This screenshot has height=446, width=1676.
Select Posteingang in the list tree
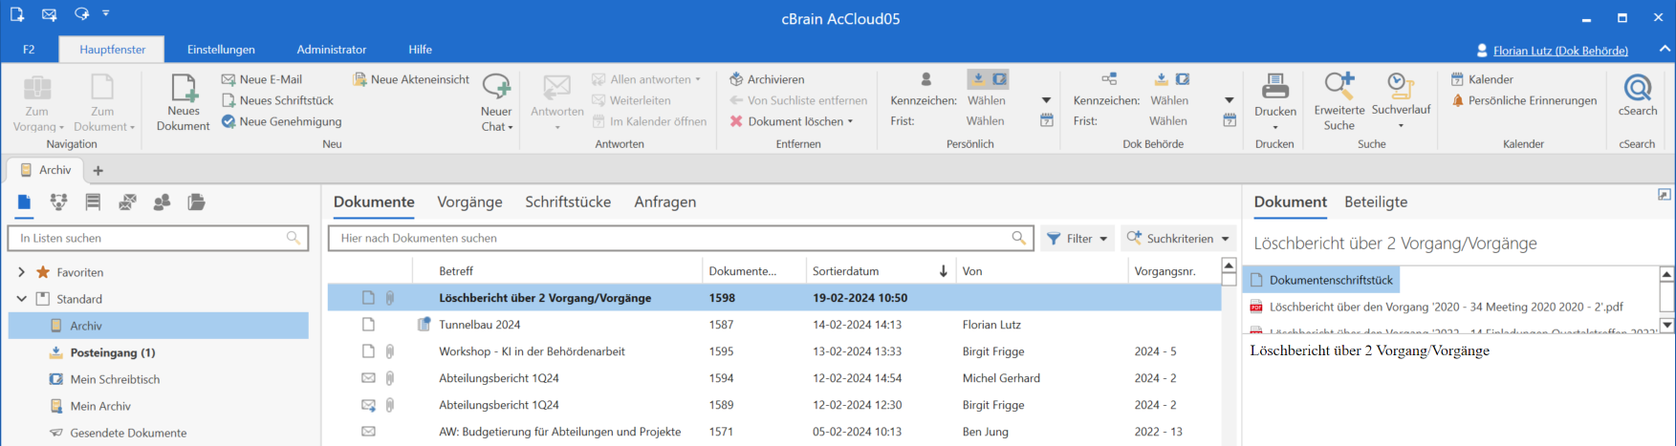[x=112, y=352]
